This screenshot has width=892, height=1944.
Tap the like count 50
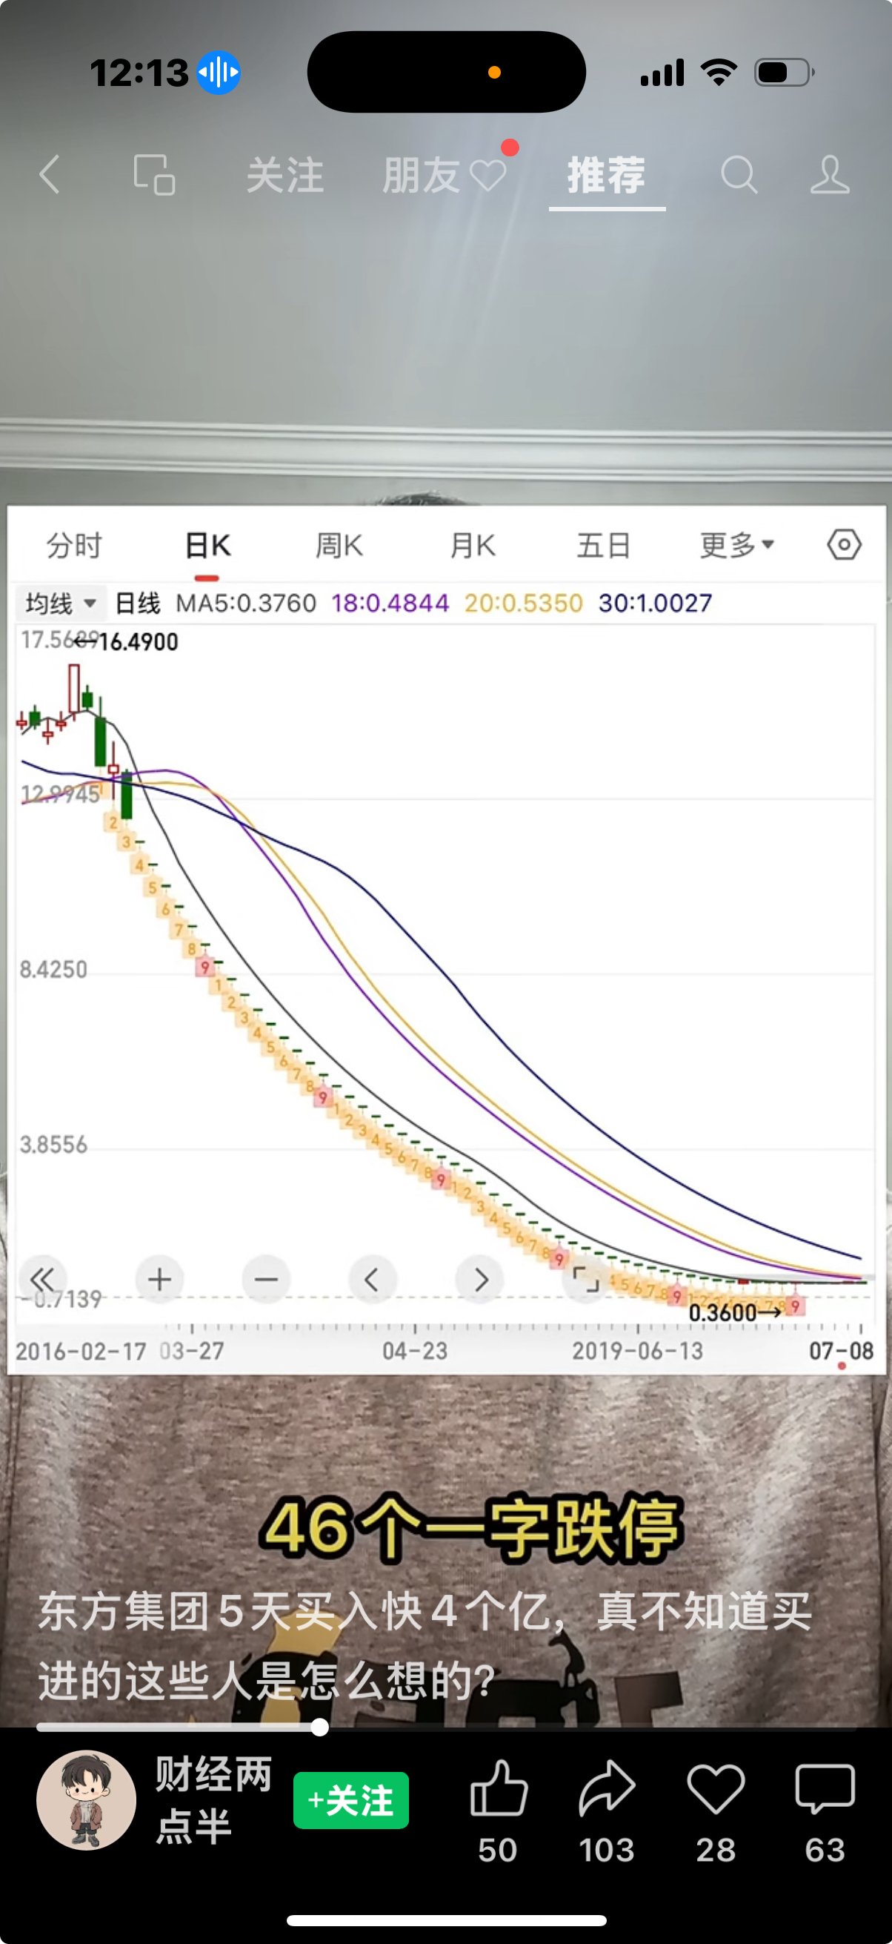tap(498, 1851)
